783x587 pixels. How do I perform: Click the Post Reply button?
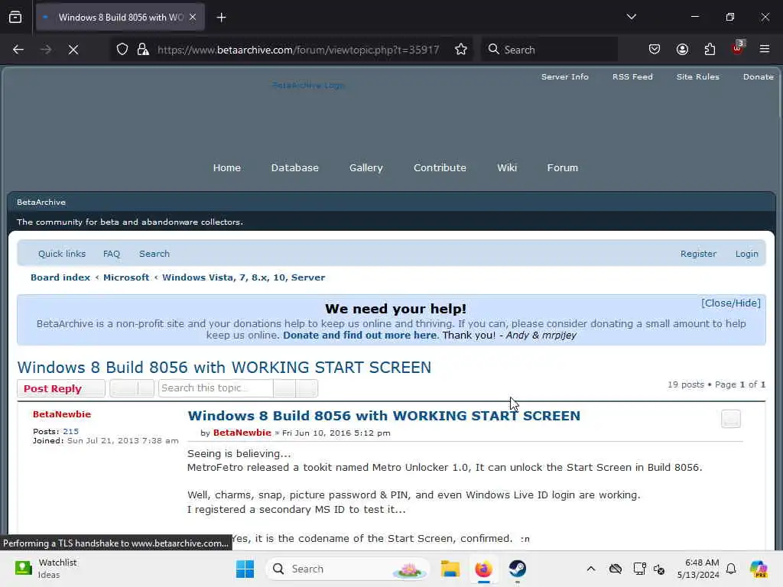coord(61,388)
